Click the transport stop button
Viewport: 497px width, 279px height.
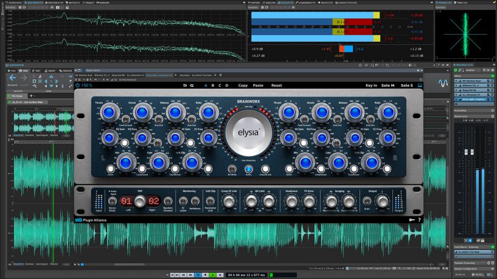click(206, 275)
